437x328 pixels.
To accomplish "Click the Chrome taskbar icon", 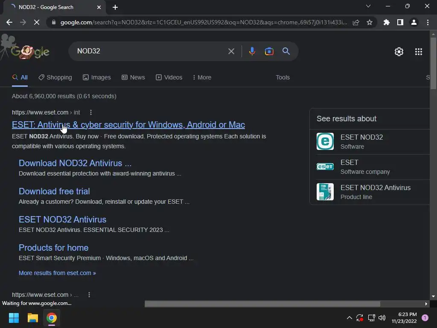I will point(52,318).
